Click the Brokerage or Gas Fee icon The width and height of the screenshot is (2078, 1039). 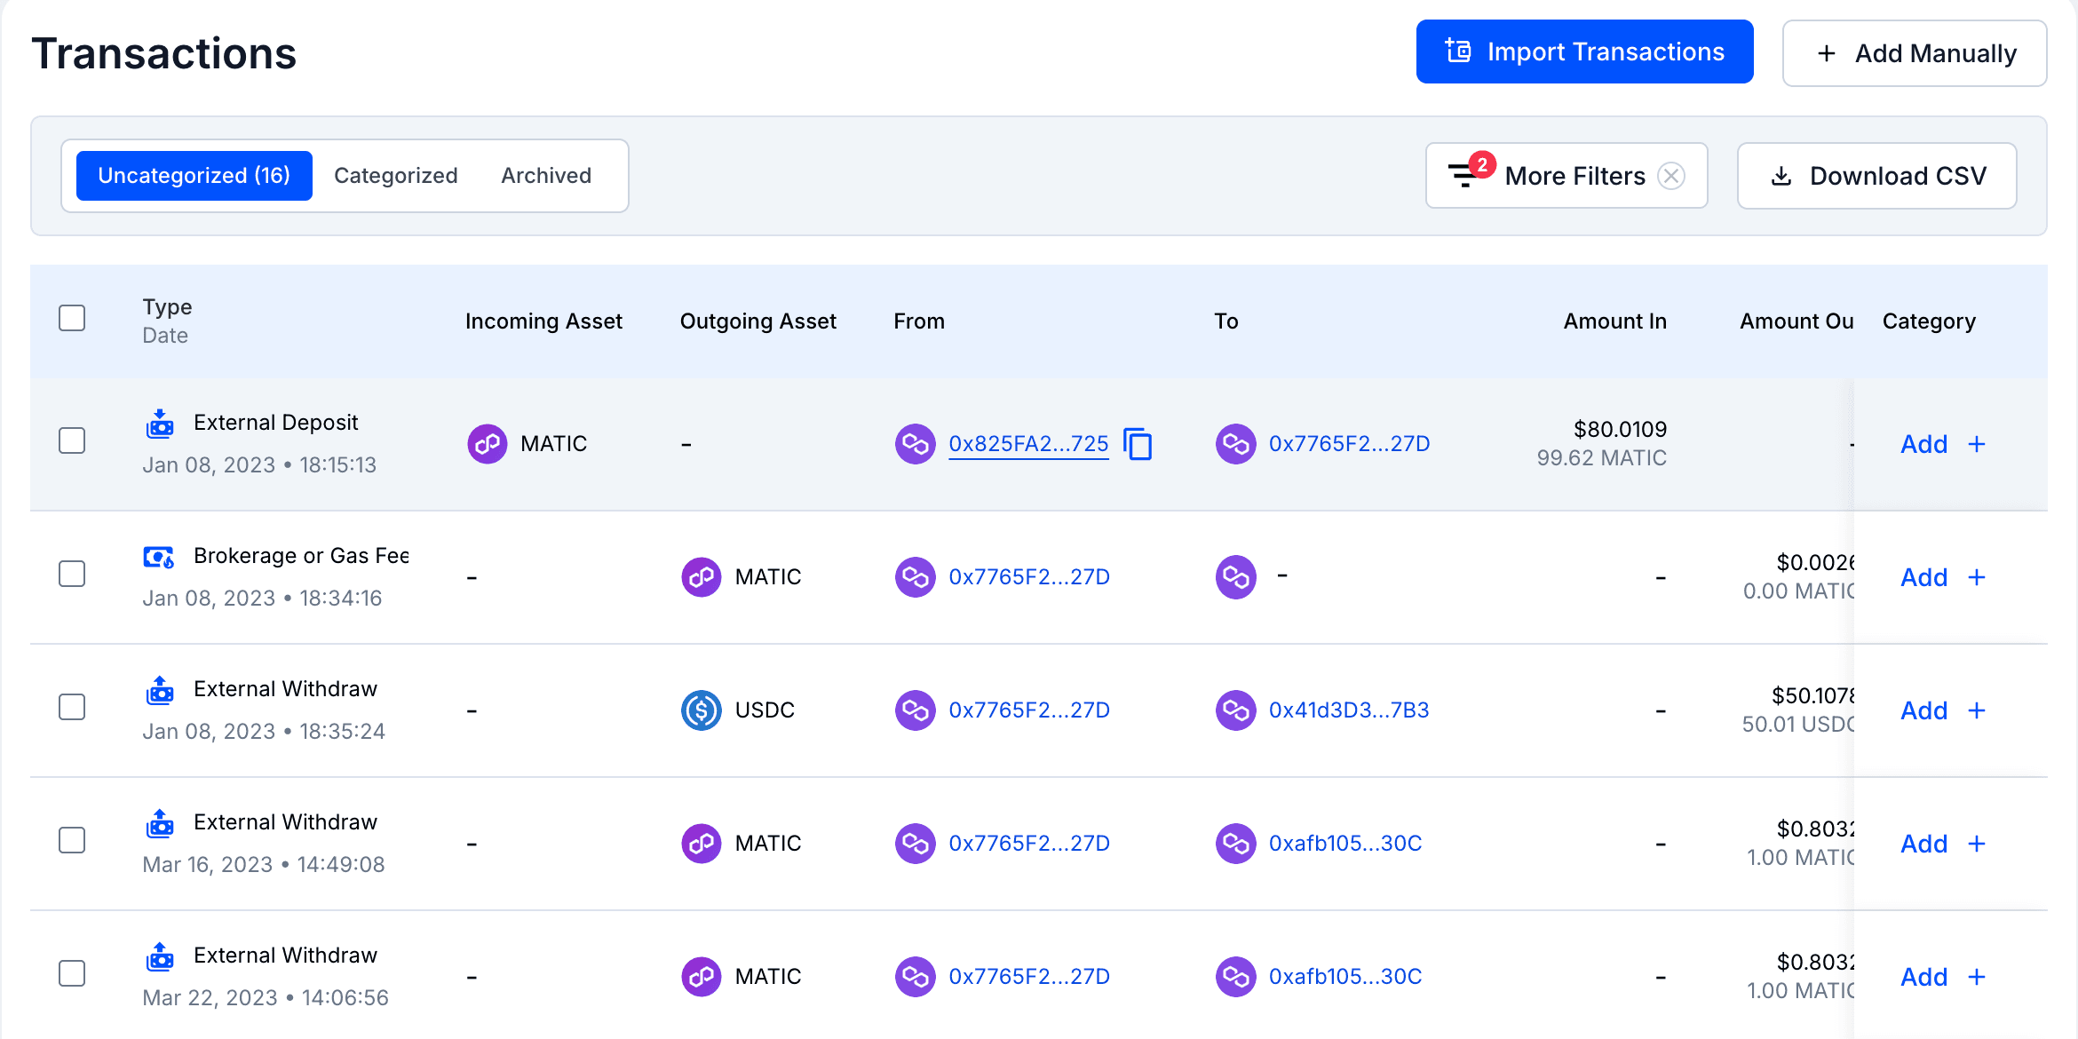pos(160,557)
